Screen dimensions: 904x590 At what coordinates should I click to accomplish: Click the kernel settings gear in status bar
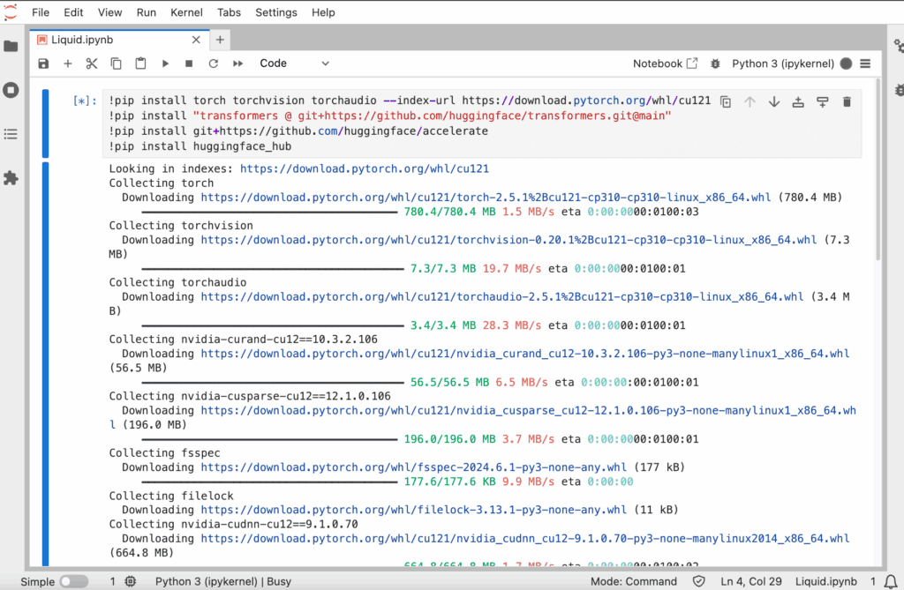pos(131,581)
